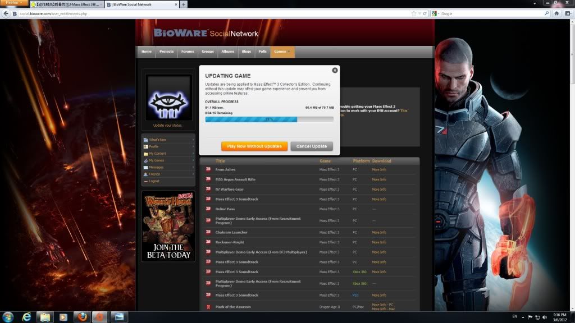
Task: Click Play Now Without Updates button
Action: [x=254, y=146]
